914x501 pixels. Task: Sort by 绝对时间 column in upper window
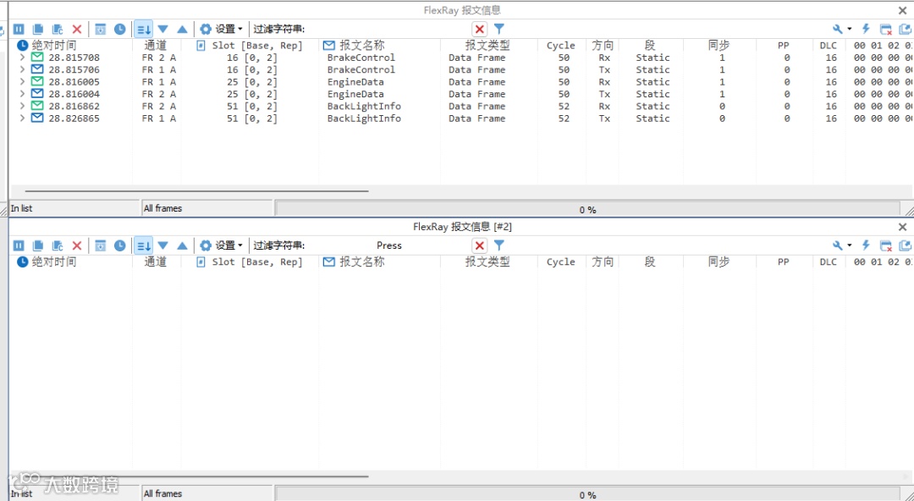click(x=54, y=46)
